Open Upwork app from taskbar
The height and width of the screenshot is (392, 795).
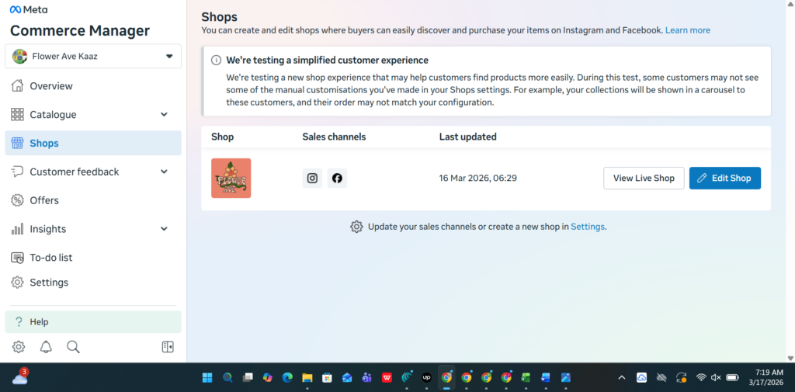(426, 377)
